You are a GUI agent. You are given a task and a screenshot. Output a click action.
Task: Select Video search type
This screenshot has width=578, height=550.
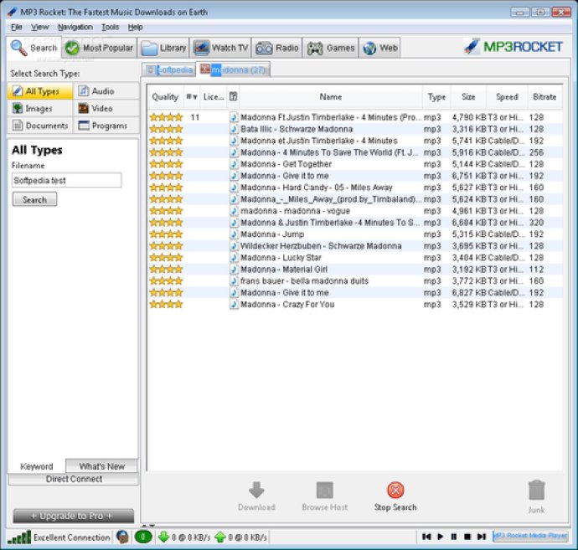tap(106, 109)
